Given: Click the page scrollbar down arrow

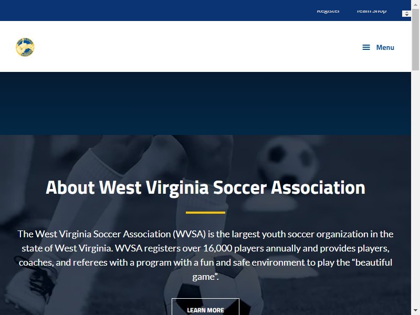Looking at the screenshot, I should pos(415,311).
